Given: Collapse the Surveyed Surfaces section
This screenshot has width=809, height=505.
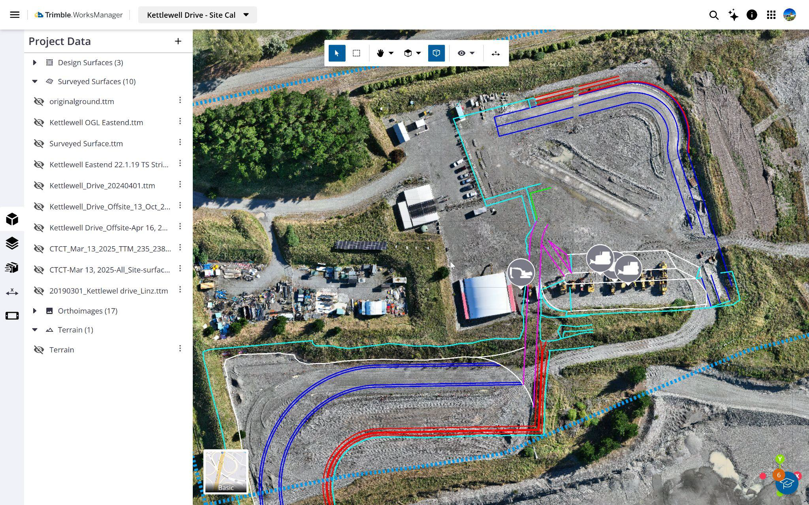Looking at the screenshot, I should pyautogui.click(x=35, y=81).
